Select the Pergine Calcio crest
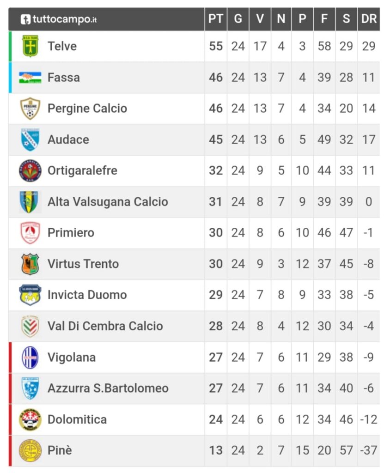The width and height of the screenshot is (390, 473). point(30,109)
